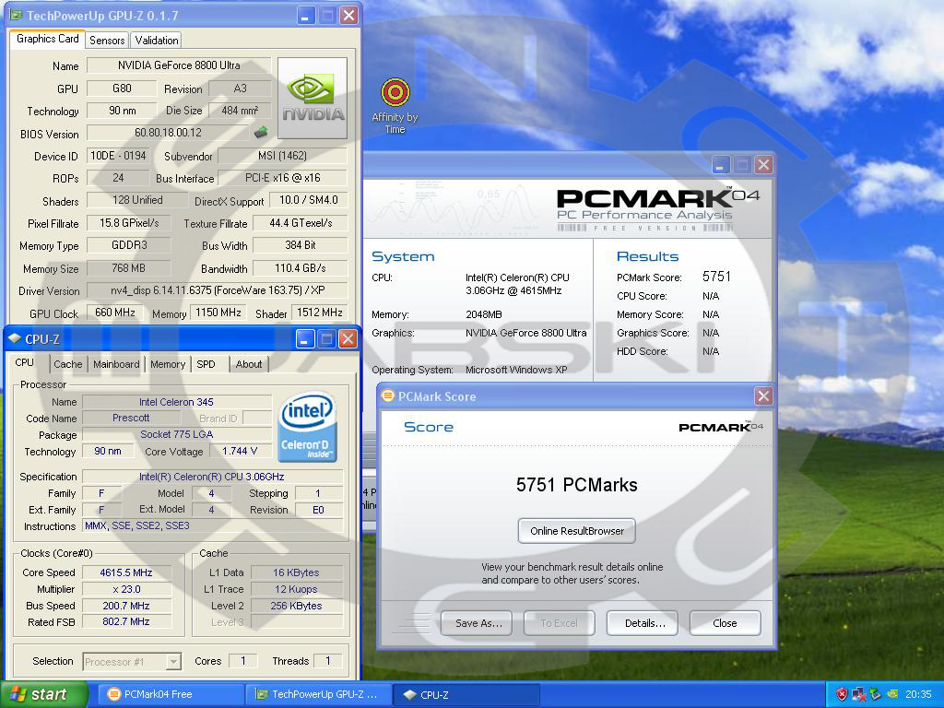This screenshot has width=944, height=708.
Task: Minimize the GPU-Z window
Action: [305, 15]
